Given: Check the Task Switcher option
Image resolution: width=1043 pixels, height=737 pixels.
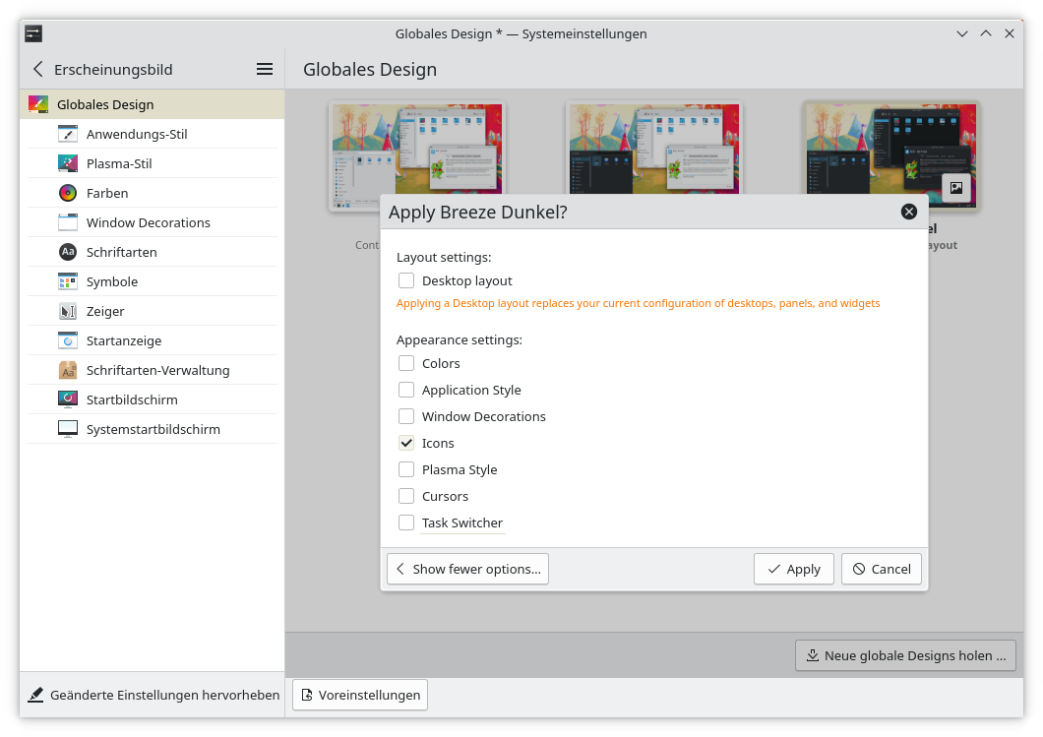Looking at the screenshot, I should [x=406, y=522].
